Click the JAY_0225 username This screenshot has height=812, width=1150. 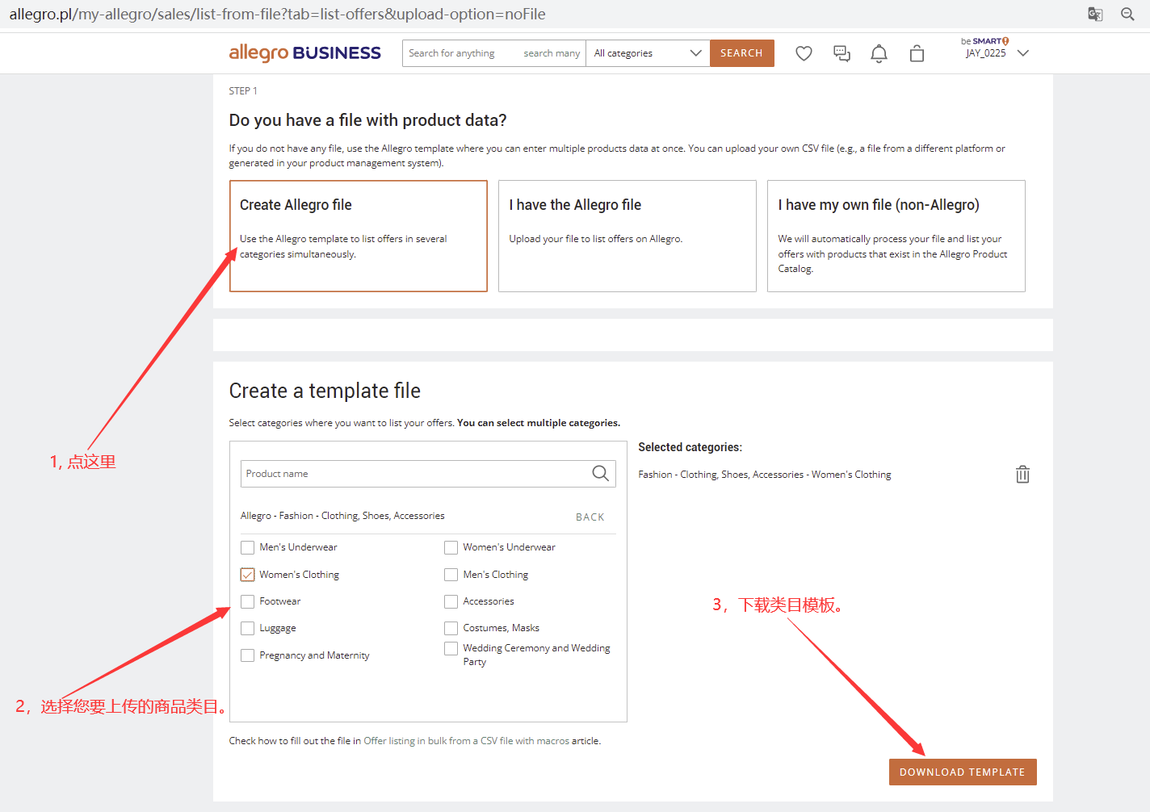[x=986, y=53]
